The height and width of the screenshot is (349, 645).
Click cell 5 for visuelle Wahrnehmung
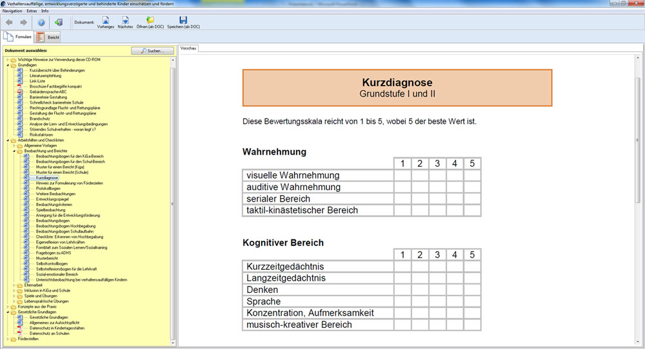pyautogui.click(x=472, y=175)
